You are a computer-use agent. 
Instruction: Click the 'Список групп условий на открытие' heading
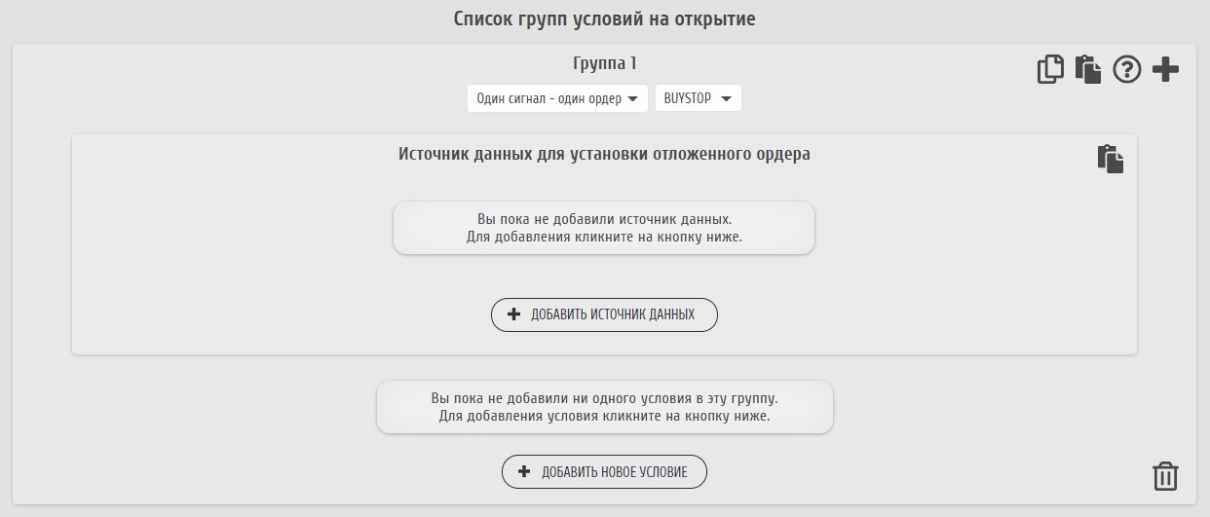604,18
